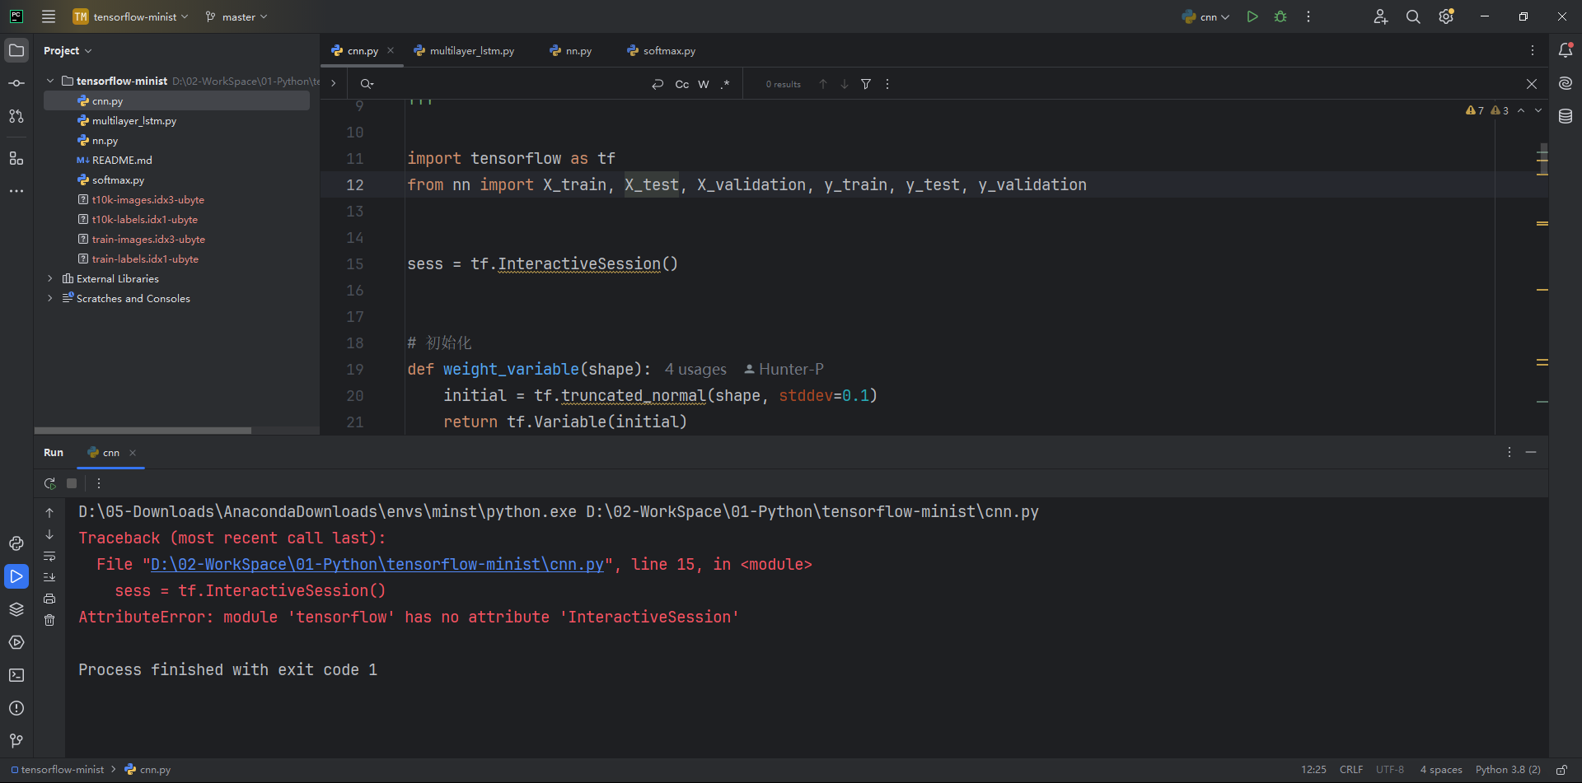1582x783 pixels.
Task: Toggle whole Words search option
Action: (x=703, y=84)
